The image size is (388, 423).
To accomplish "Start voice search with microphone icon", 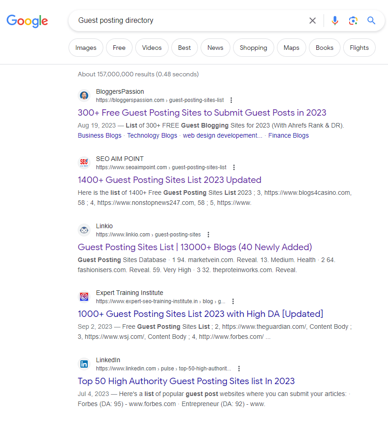I will (x=335, y=21).
